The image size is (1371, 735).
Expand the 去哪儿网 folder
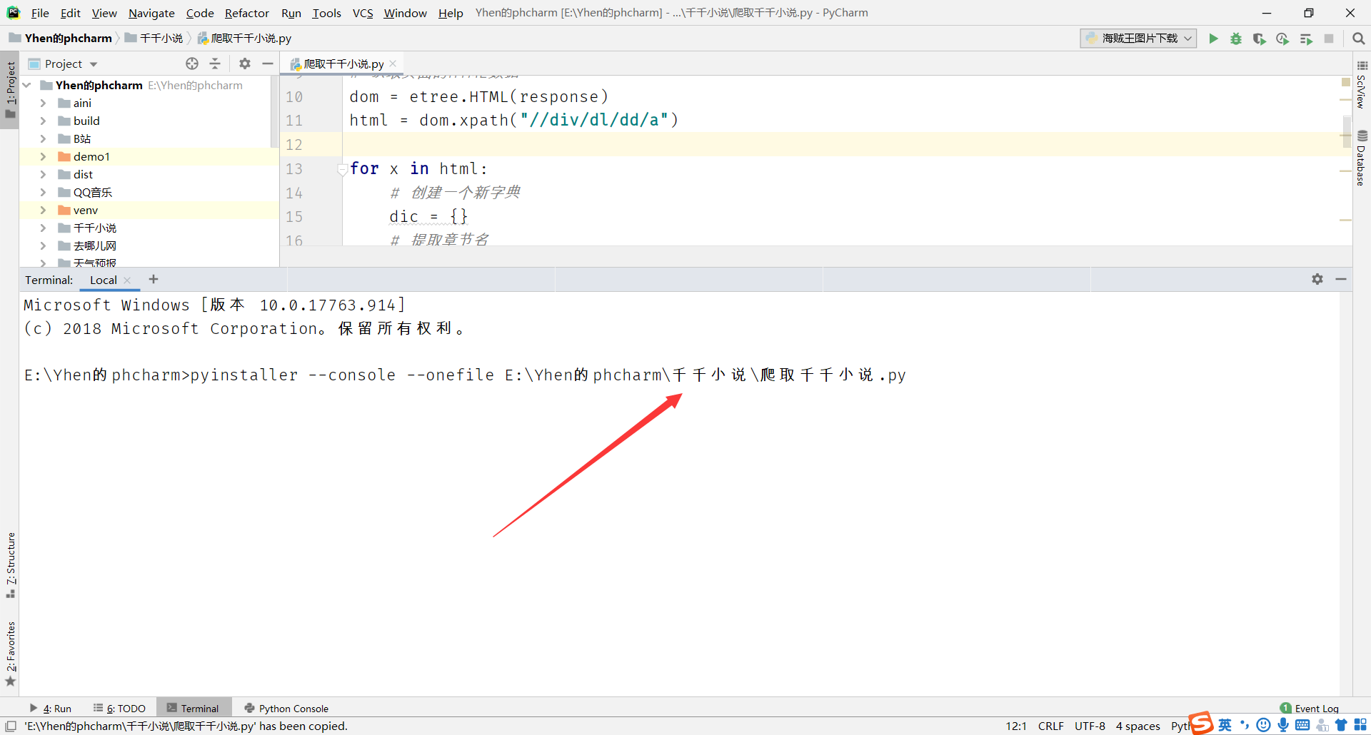[43, 245]
